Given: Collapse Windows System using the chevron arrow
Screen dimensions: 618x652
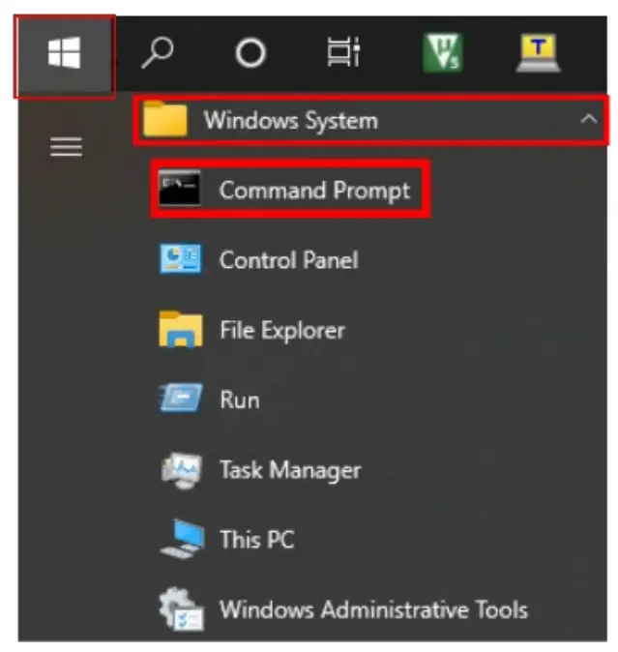Looking at the screenshot, I should point(587,120).
